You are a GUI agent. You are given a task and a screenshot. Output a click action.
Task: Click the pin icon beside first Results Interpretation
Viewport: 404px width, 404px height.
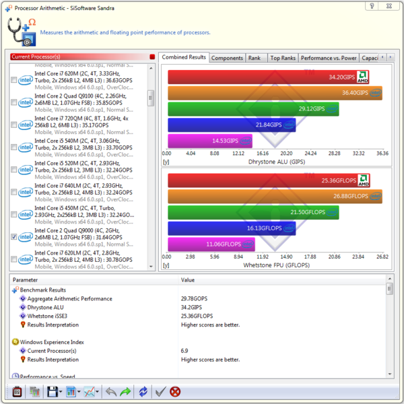(x=23, y=325)
